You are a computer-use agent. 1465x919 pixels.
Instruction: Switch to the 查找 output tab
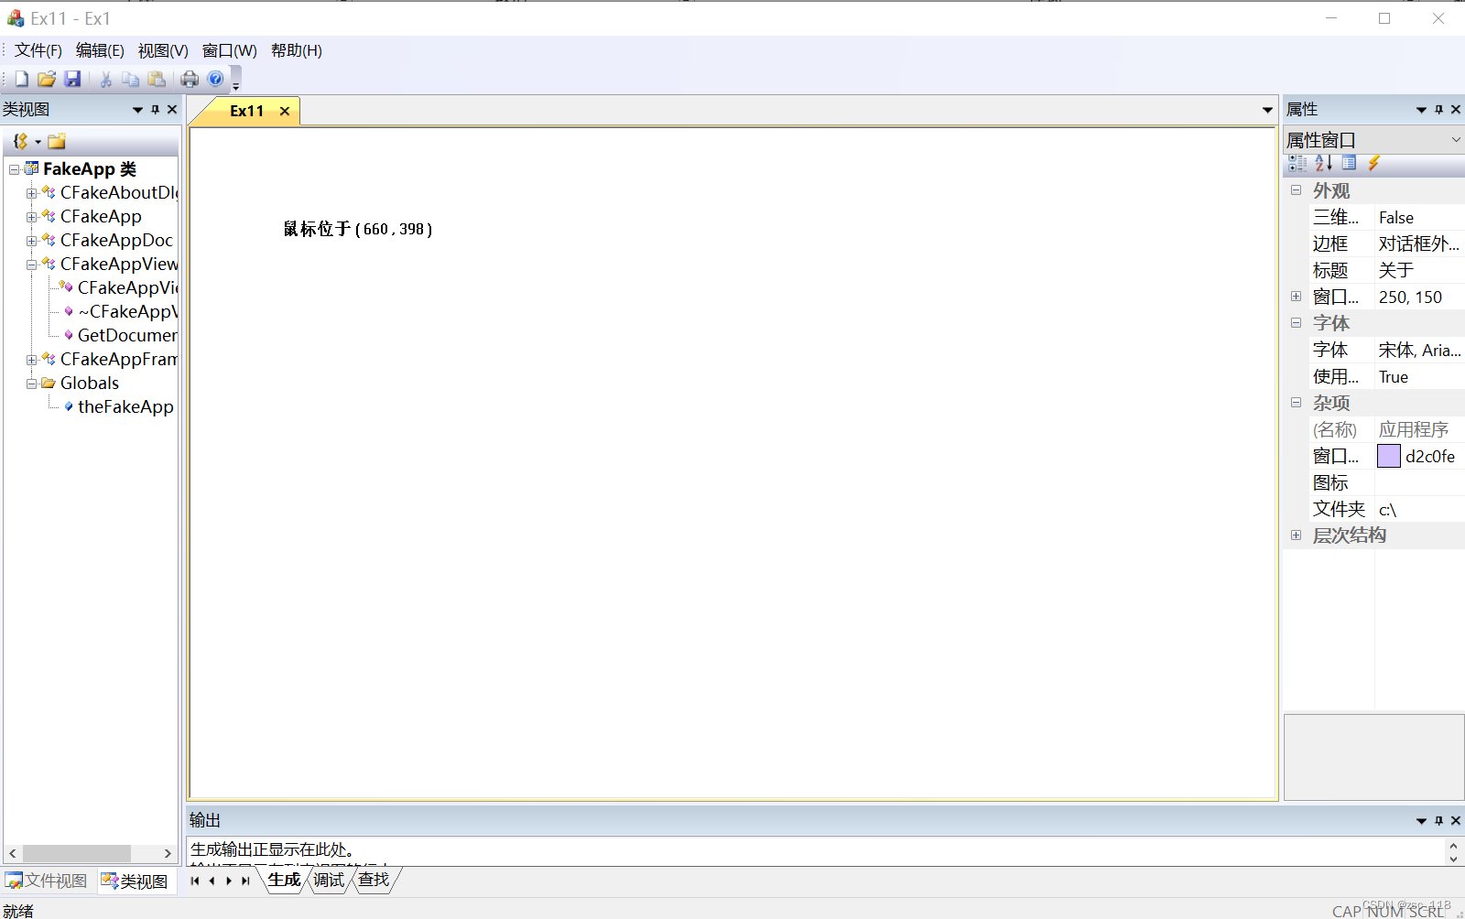pos(374,880)
